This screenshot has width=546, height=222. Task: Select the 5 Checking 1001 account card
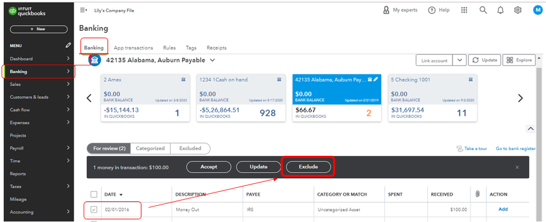432,98
